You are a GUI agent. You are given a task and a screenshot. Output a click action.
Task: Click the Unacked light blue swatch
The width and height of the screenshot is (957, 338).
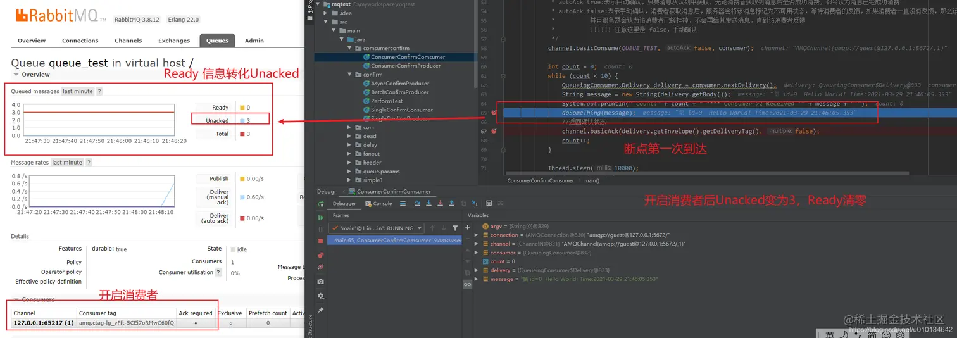(242, 121)
